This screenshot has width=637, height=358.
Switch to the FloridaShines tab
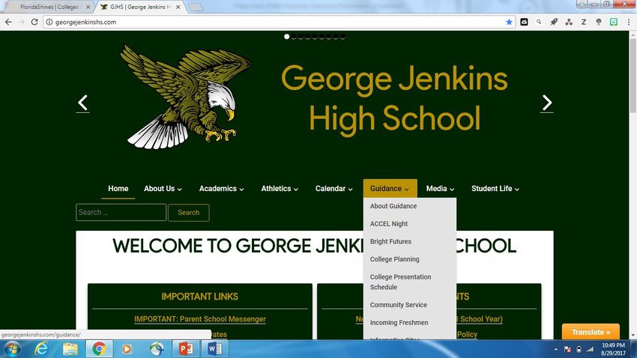[49, 7]
